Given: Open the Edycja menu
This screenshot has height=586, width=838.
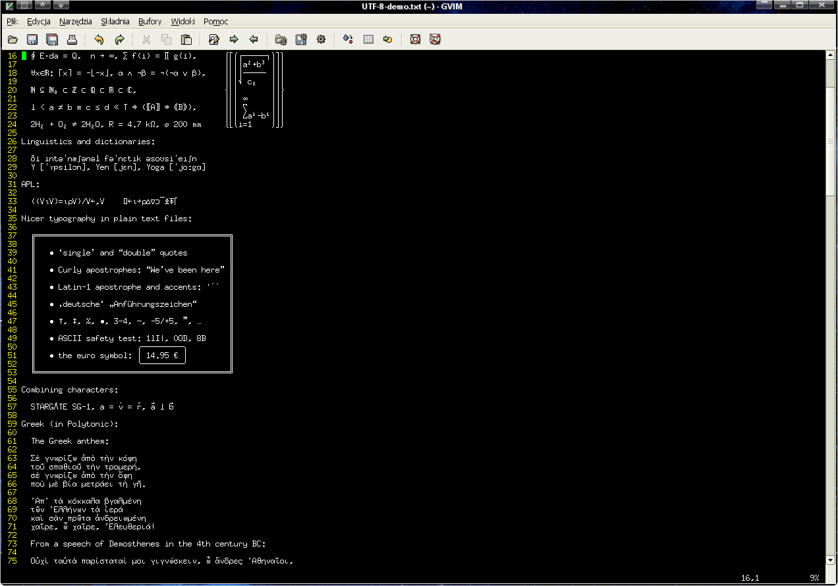Looking at the screenshot, I should (39, 21).
